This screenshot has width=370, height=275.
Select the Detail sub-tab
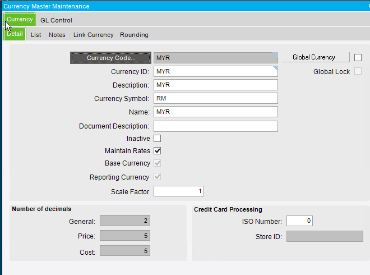15,34
